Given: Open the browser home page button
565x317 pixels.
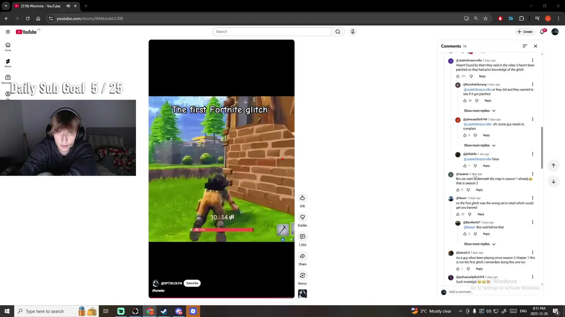Looking at the screenshot, I should coord(38,18).
